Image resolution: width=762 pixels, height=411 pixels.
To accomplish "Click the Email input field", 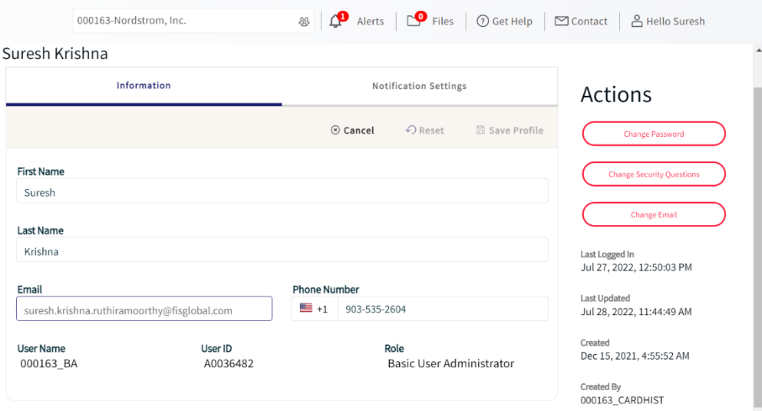I will click(144, 308).
